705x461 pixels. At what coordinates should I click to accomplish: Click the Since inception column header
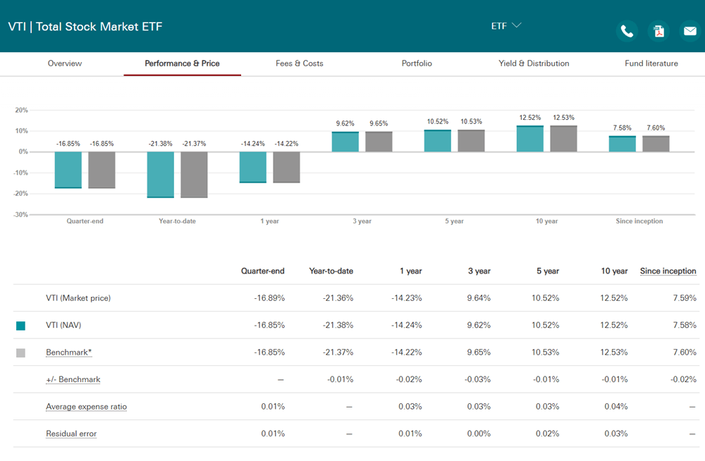tap(668, 271)
